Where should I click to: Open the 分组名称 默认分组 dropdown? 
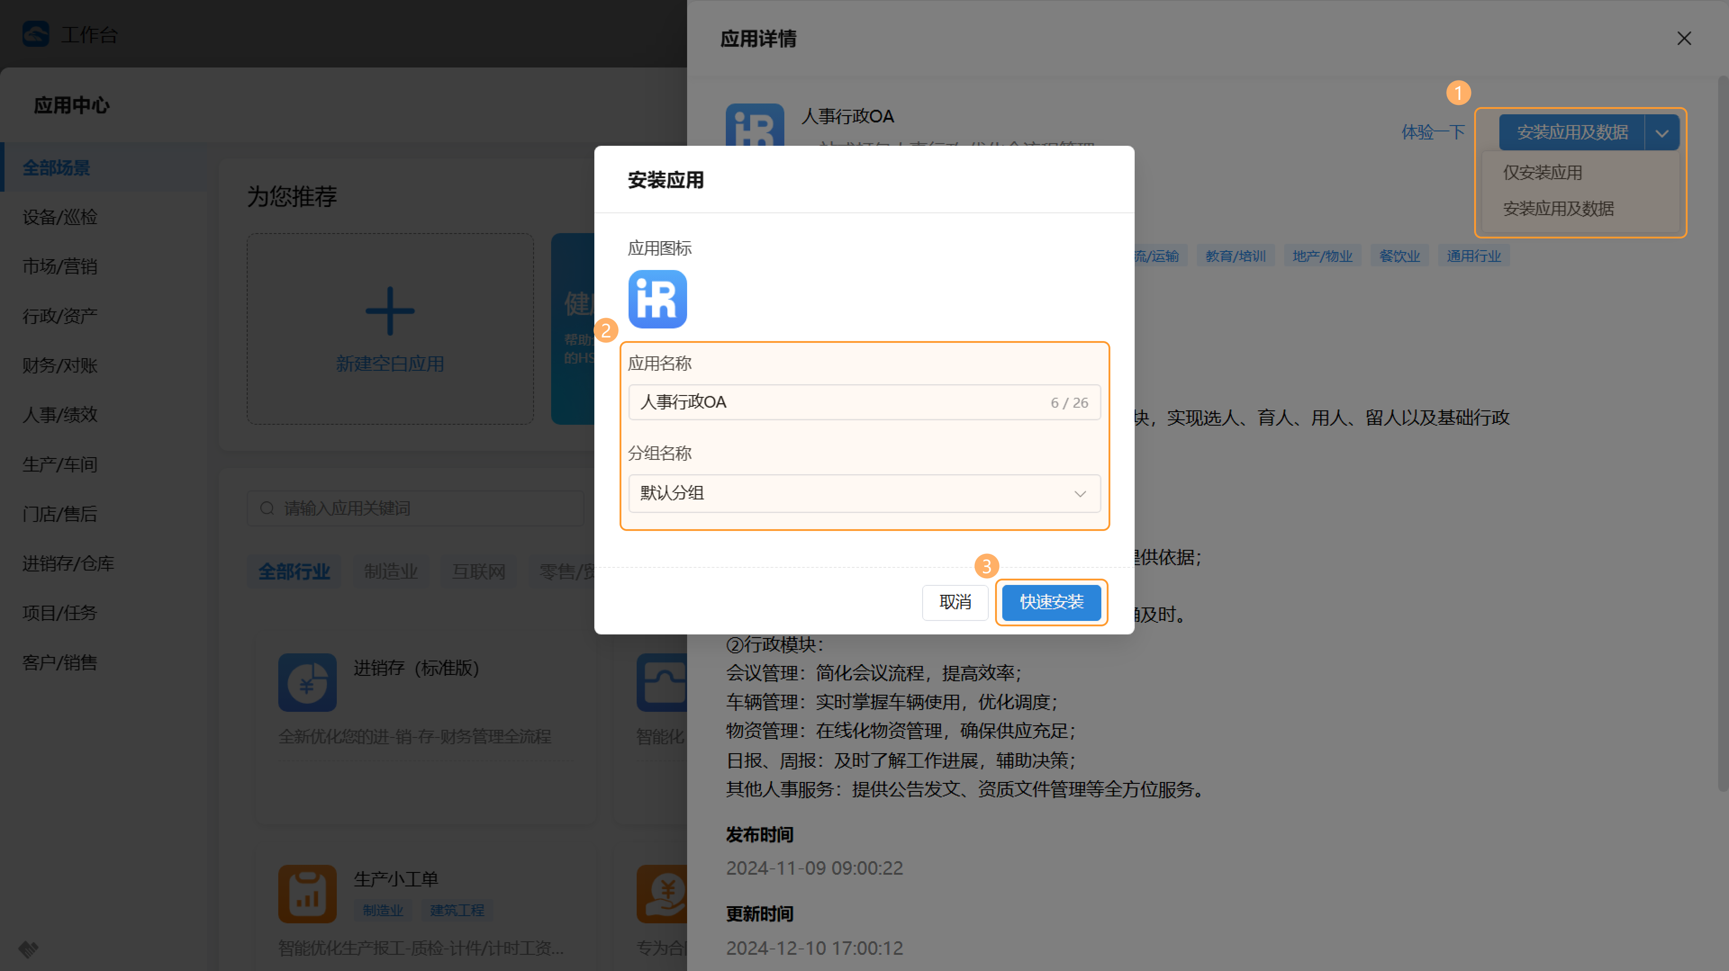pyautogui.click(x=864, y=494)
